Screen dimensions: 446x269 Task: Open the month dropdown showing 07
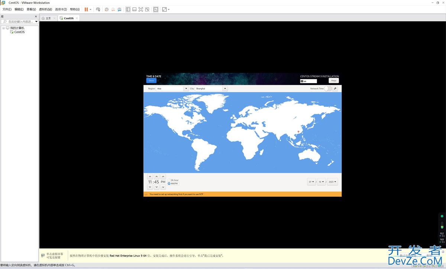click(x=311, y=182)
